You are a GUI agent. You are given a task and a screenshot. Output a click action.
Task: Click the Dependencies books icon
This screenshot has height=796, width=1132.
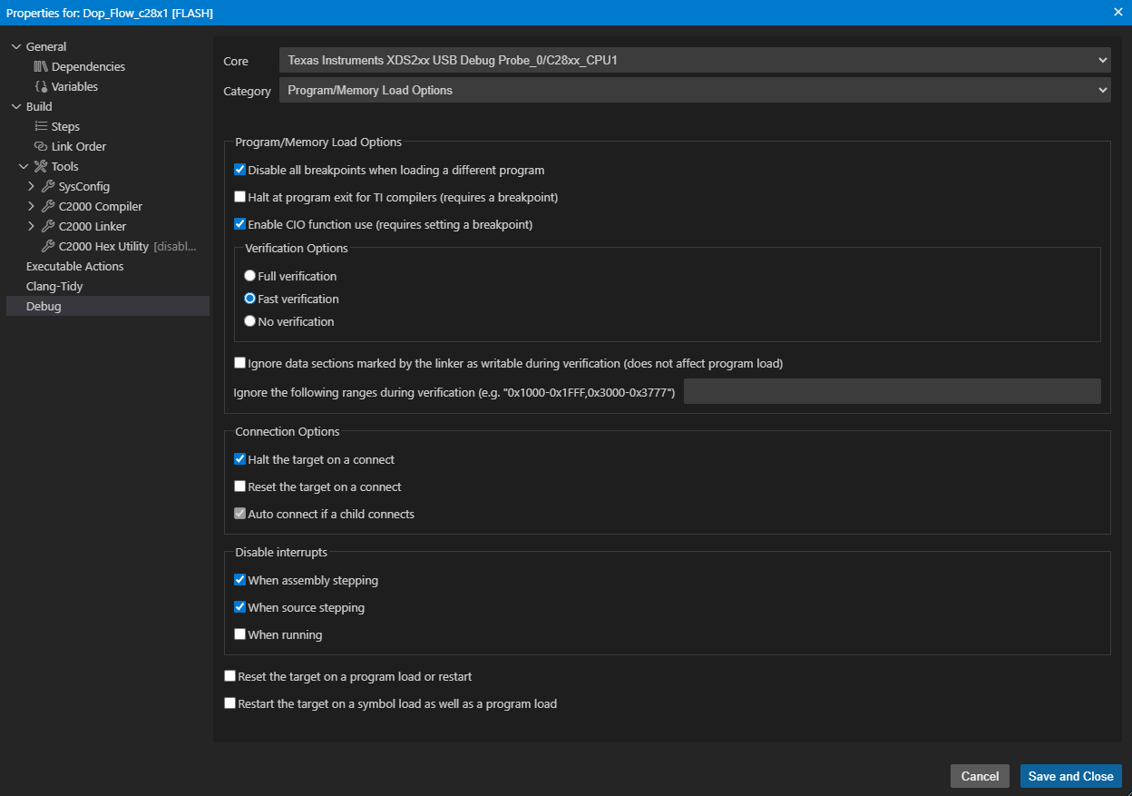pyautogui.click(x=41, y=66)
